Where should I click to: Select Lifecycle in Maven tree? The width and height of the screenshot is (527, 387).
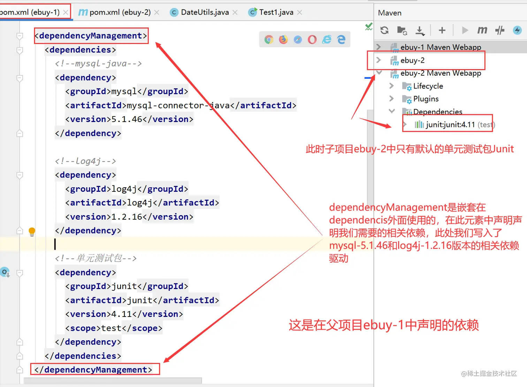coord(428,86)
